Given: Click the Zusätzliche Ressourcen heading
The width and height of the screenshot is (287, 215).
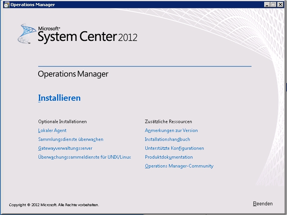Looking at the screenshot, I should click(168, 122).
